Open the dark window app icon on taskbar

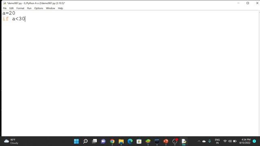pos(157,141)
